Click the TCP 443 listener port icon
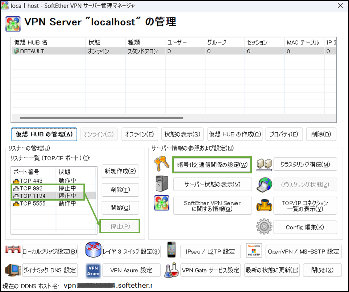 [16, 181]
